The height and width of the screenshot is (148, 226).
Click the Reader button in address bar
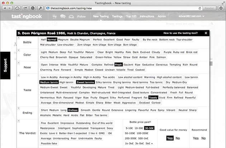[209, 8]
